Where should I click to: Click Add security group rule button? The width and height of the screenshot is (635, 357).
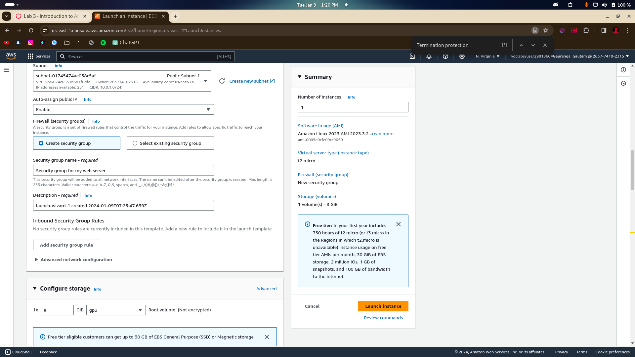coord(66,245)
